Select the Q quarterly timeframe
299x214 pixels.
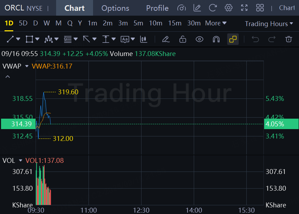coord(70,23)
